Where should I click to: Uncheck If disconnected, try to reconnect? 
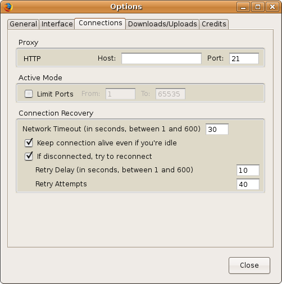coord(29,156)
